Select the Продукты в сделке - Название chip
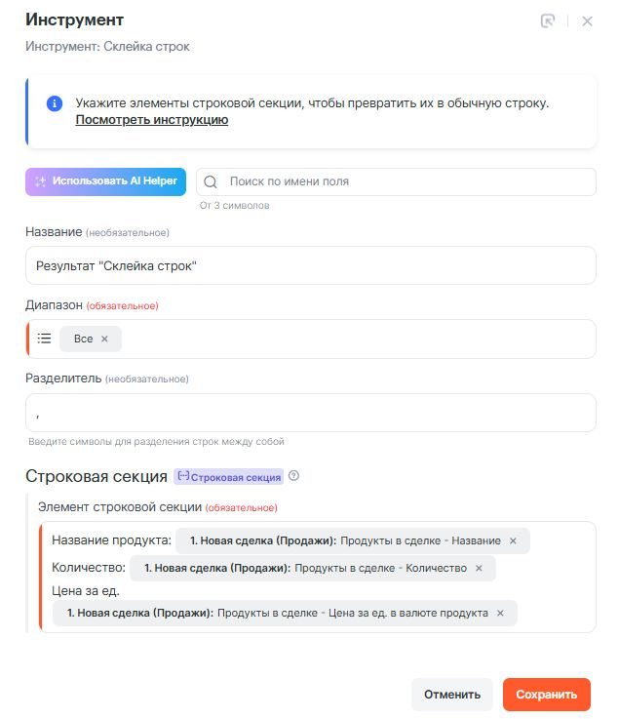Image resolution: width=619 pixels, height=719 pixels. coord(345,540)
